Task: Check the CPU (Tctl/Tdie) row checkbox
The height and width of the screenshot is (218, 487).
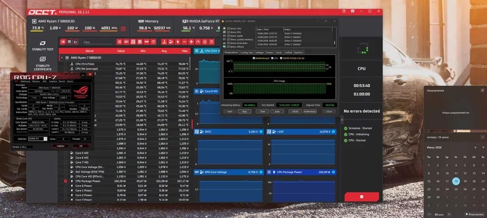Action: [65, 64]
